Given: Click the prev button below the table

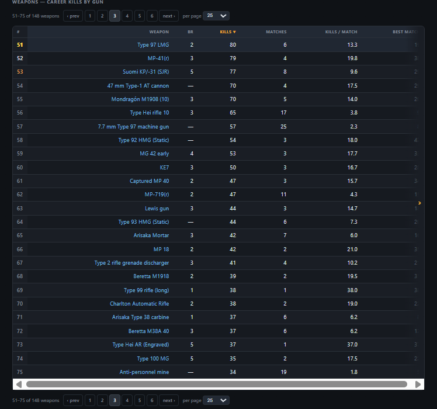Looking at the screenshot, I should (x=73, y=400).
